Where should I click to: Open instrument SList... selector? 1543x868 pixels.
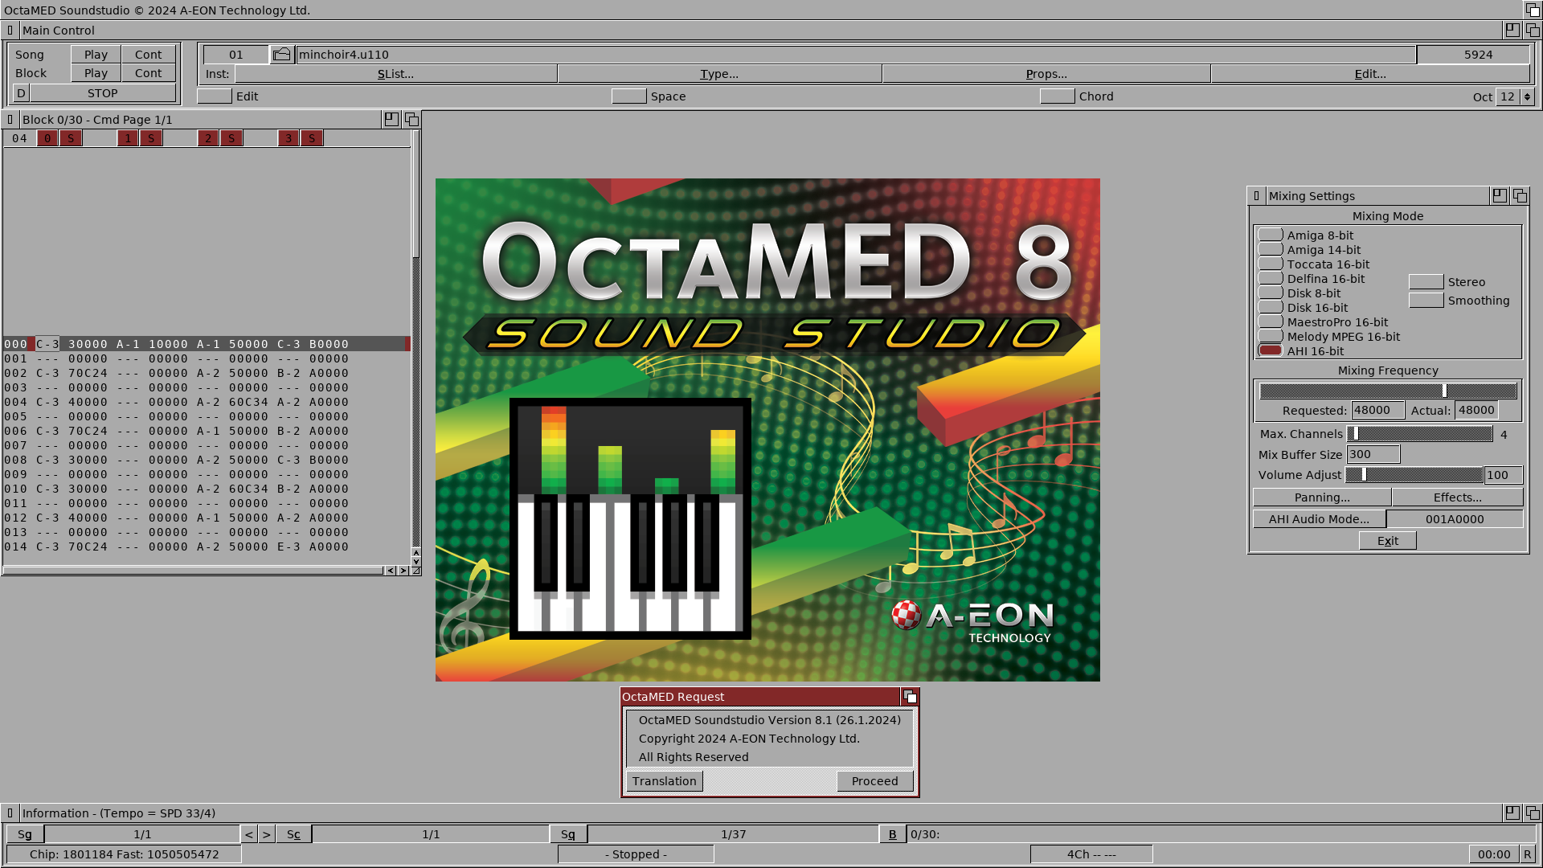pyautogui.click(x=395, y=74)
